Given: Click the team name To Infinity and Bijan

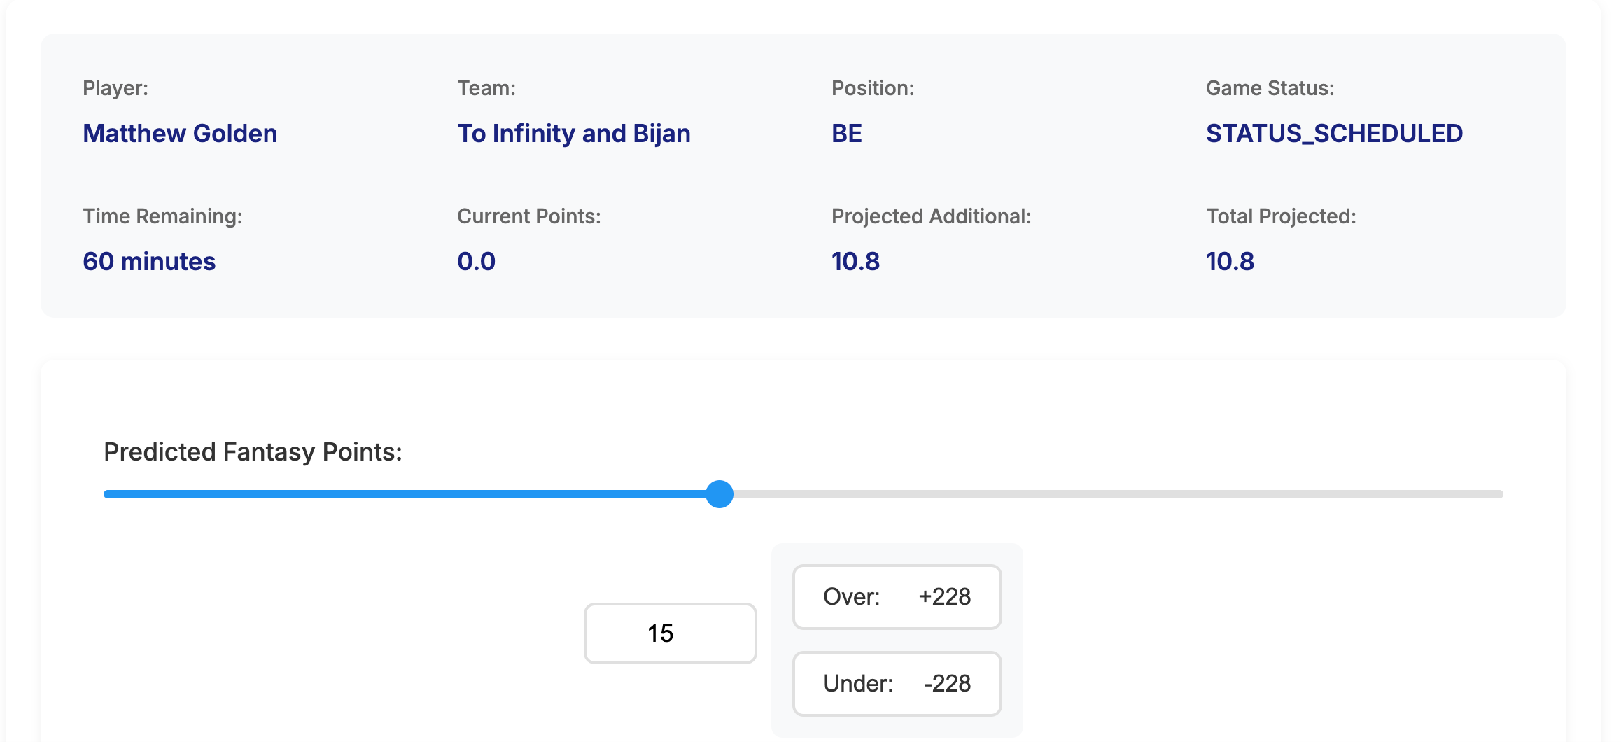Looking at the screenshot, I should pyautogui.click(x=573, y=133).
